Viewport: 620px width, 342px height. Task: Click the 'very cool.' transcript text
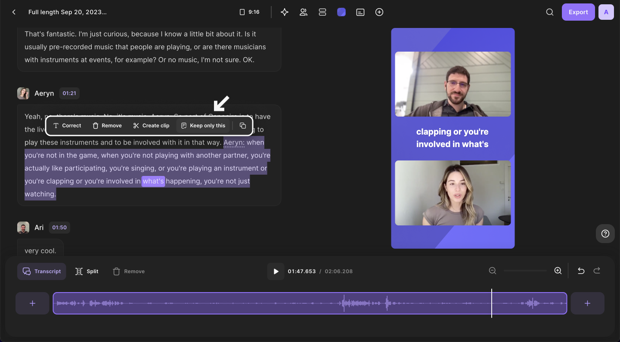tap(40, 251)
